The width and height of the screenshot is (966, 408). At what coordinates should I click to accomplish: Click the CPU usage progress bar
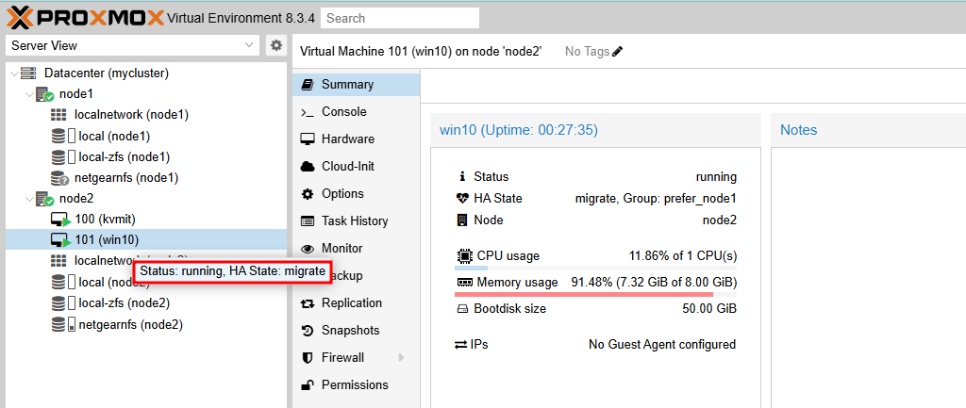click(596, 269)
